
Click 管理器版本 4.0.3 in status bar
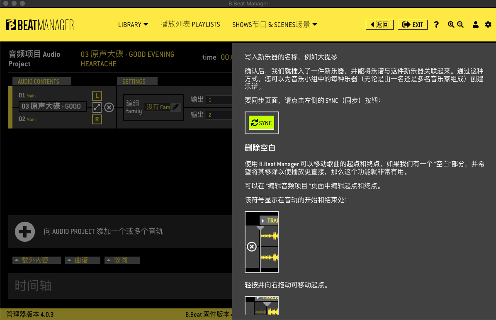(30, 314)
